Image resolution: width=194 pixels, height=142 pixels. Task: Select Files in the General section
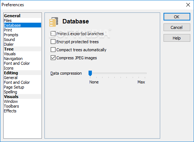22,20
